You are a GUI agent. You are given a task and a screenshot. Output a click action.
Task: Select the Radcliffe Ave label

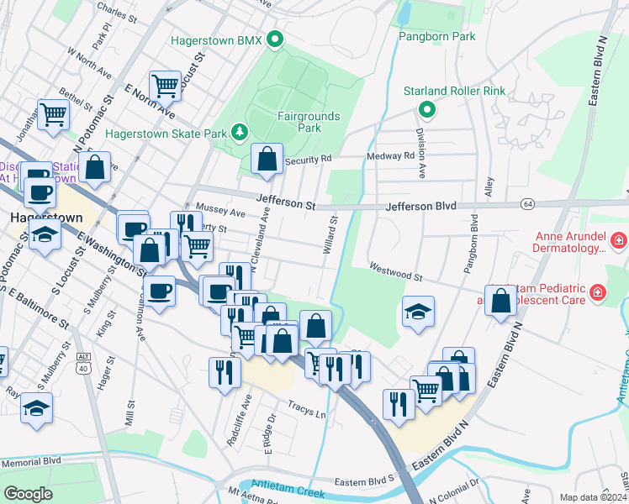(240, 420)
